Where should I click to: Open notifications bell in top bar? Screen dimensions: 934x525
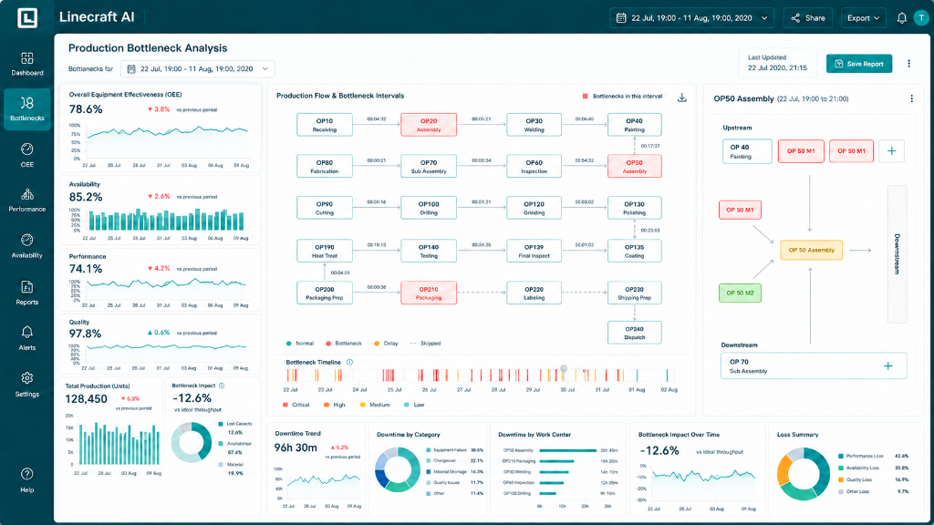tap(902, 18)
